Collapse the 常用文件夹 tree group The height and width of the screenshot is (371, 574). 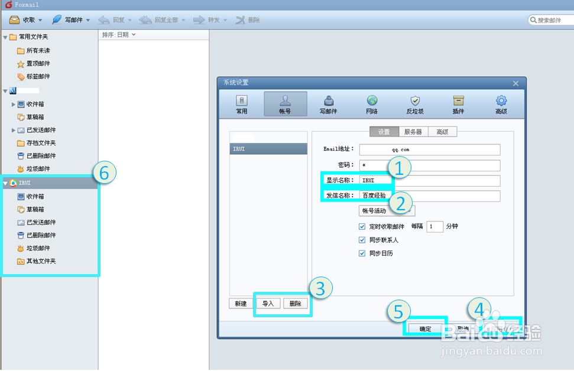pos(5,37)
